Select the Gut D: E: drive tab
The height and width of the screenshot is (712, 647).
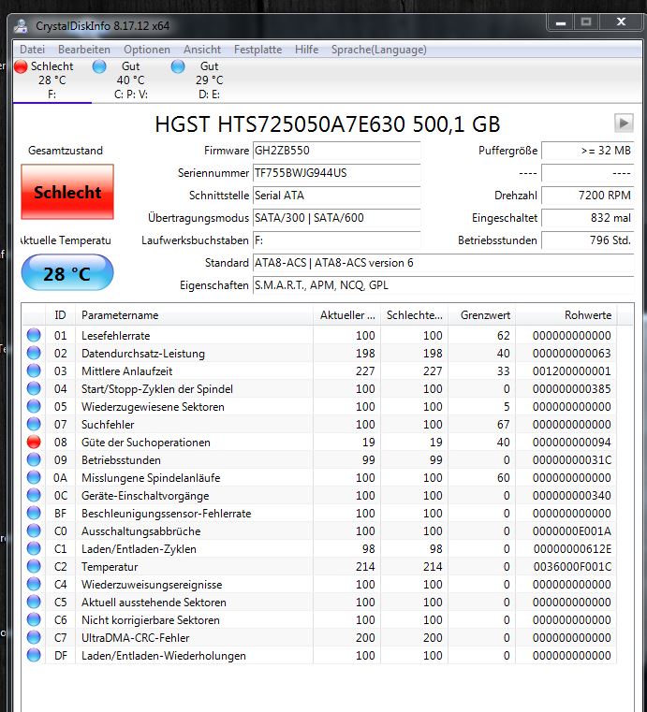point(210,80)
